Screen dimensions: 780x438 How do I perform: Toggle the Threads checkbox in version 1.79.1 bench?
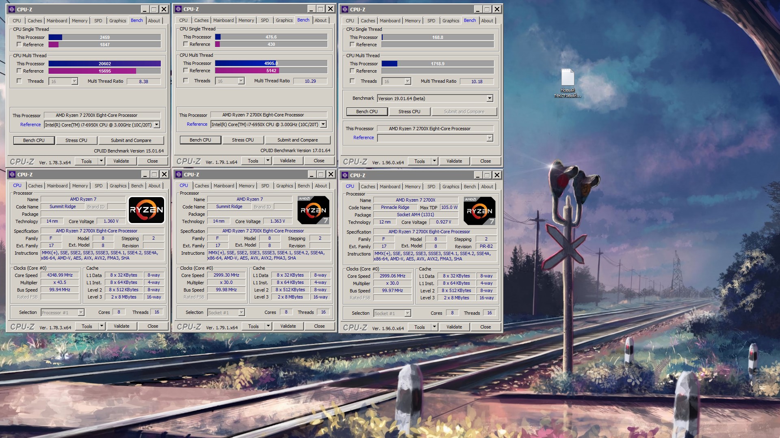(186, 81)
